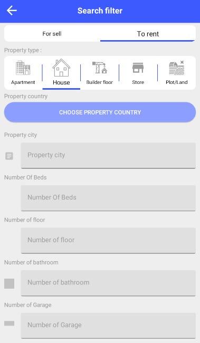Focus the Number of Garage field
200x343 pixels.
[x=108, y=326]
